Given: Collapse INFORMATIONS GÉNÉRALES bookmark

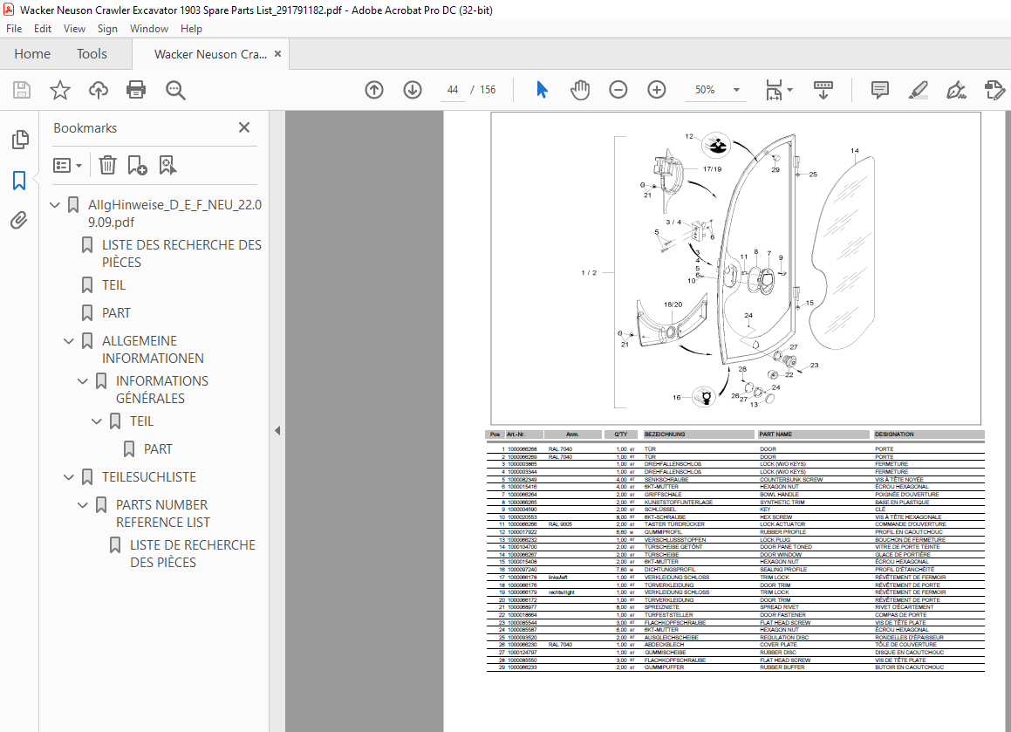Looking at the screenshot, I should coord(83,381).
